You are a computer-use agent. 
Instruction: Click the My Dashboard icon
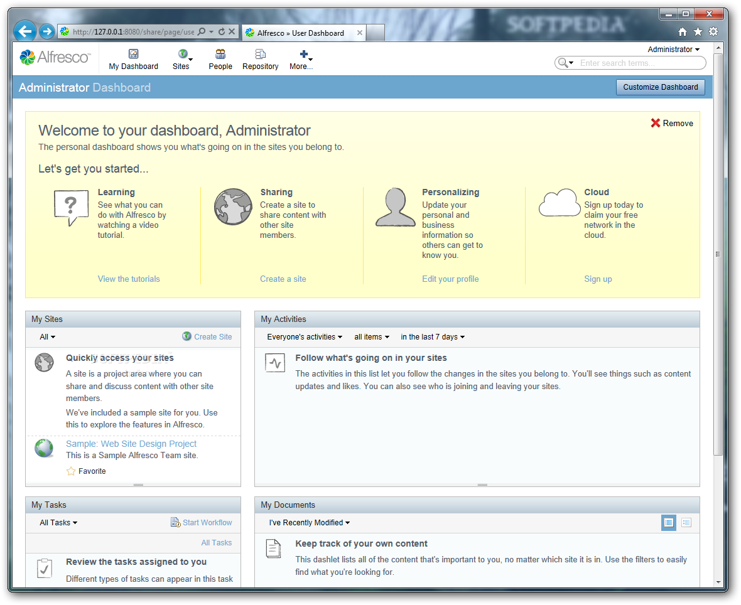pyautogui.click(x=133, y=54)
